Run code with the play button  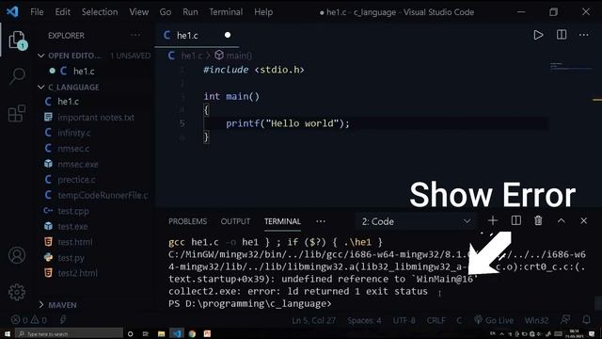[538, 35]
